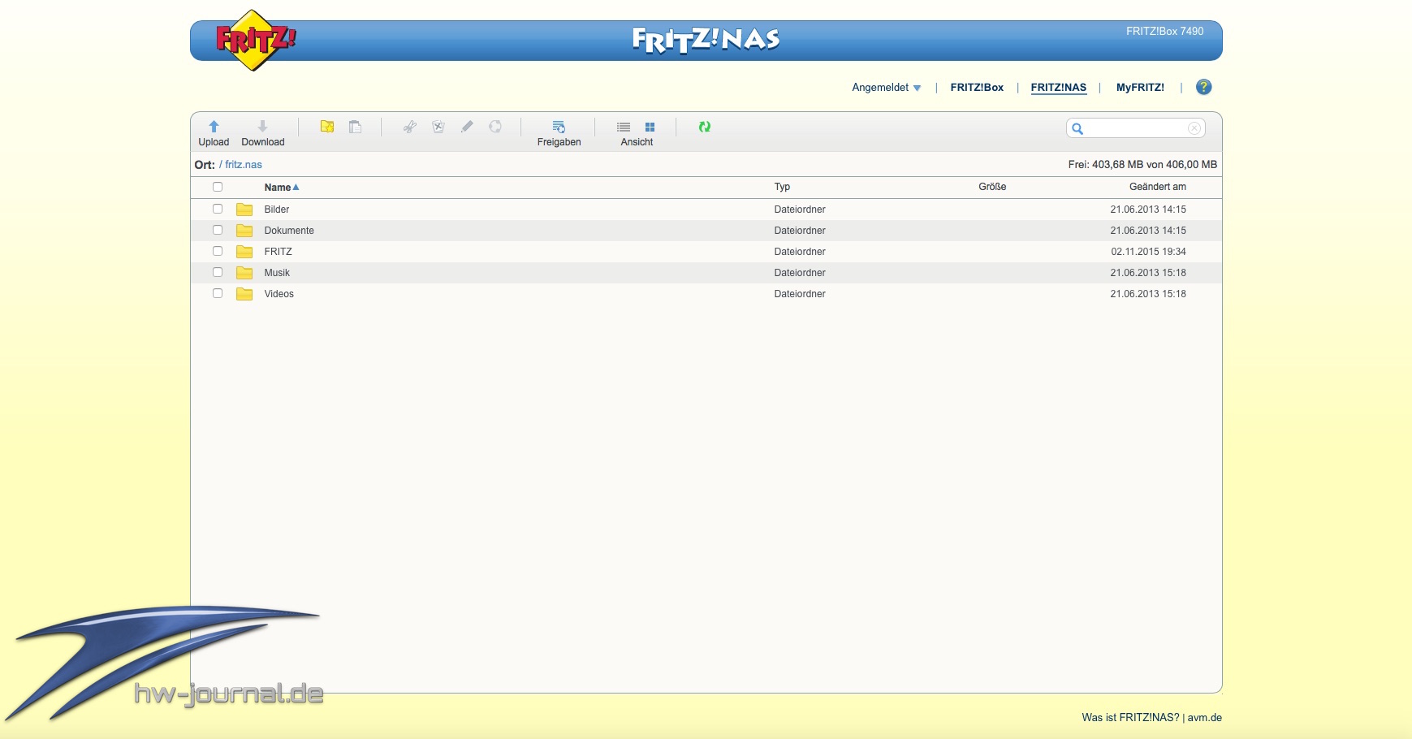Open the Dokumente folder name
The image size is (1412, 739).
[x=289, y=231]
